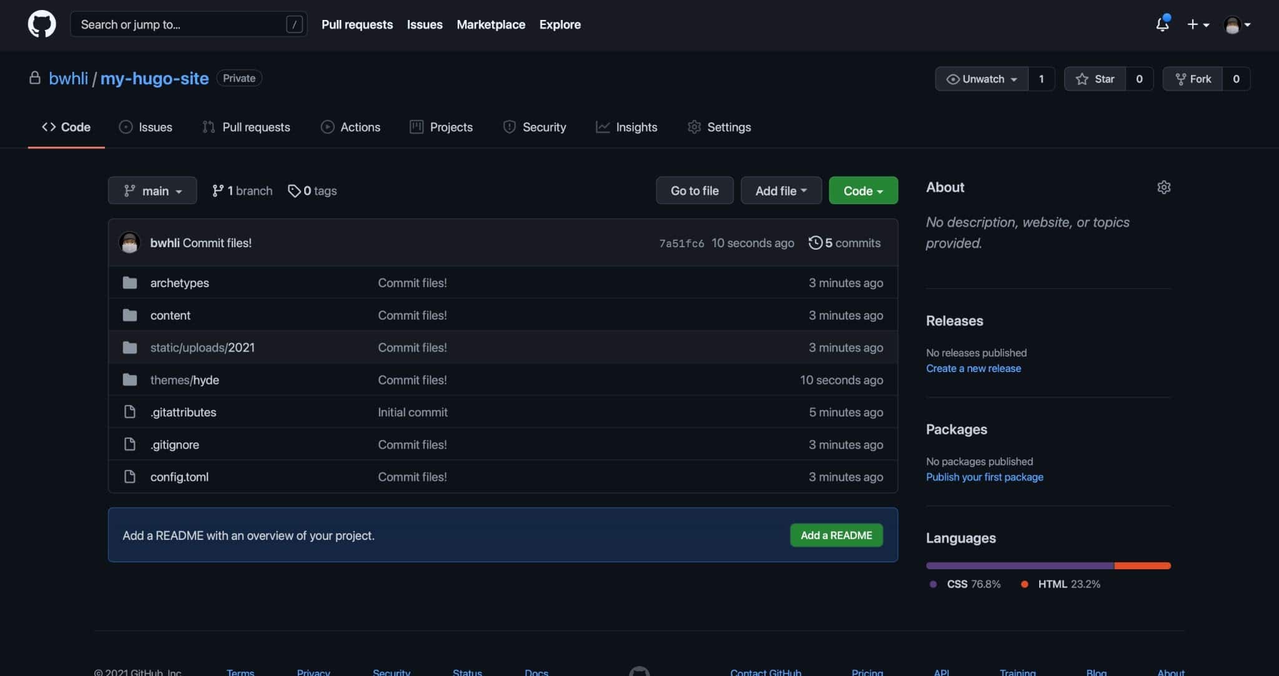
Task: Toggle Unwatch for the repository
Action: (981, 79)
